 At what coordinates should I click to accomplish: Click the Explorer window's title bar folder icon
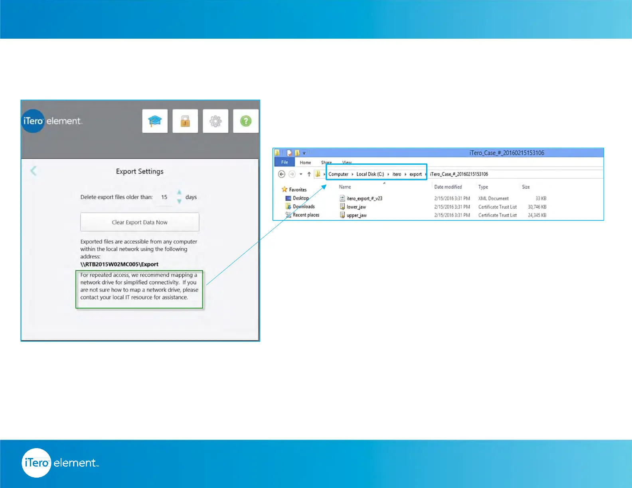pyautogui.click(x=277, y=153)
